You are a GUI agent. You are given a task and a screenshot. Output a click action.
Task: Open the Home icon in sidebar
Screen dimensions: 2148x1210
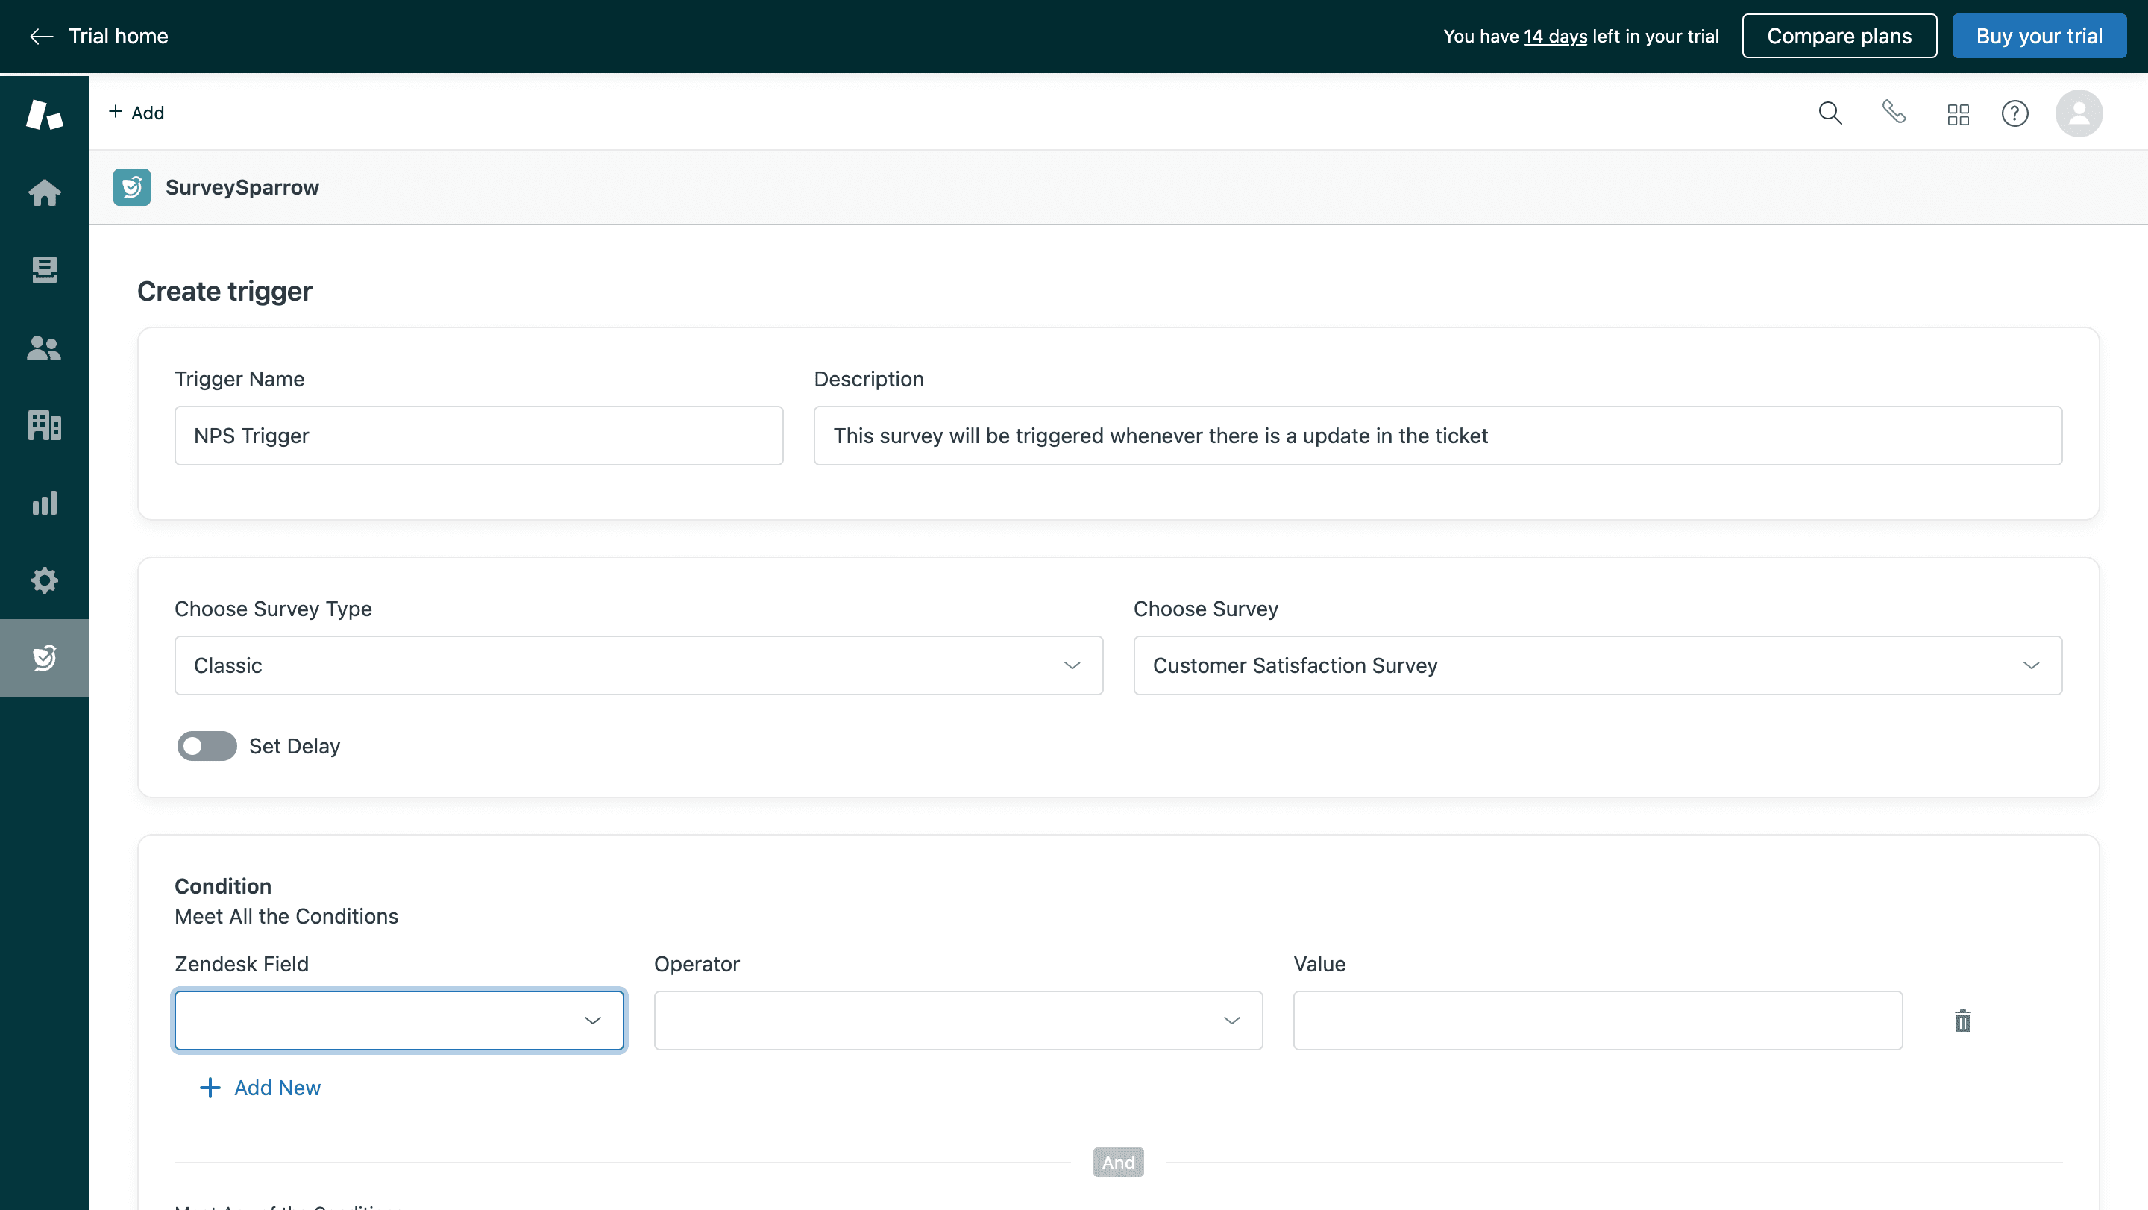tap(44, 192)
